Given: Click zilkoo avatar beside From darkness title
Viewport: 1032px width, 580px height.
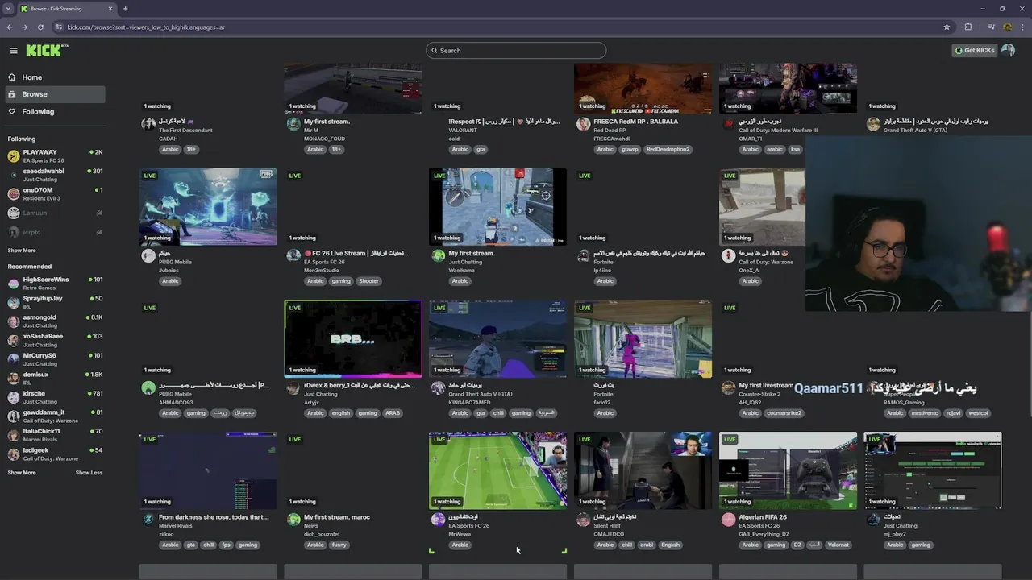Looking at the screenshot, I should click(x=148, y=520).
